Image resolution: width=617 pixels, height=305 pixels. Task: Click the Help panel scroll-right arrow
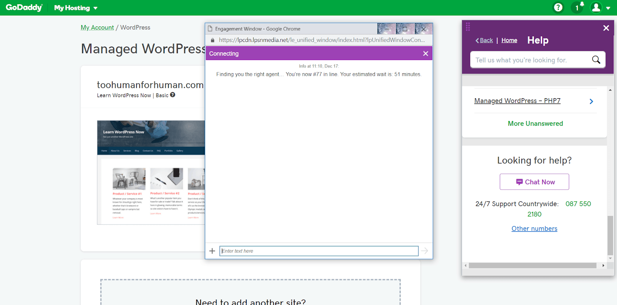pos(604,265)
